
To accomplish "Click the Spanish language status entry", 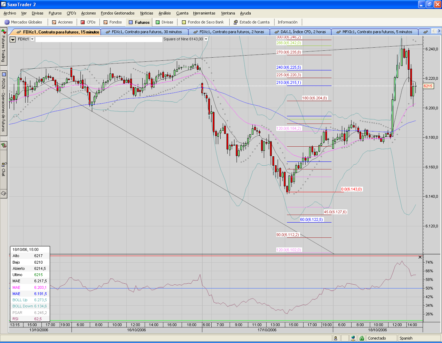I will pos(406,338).
